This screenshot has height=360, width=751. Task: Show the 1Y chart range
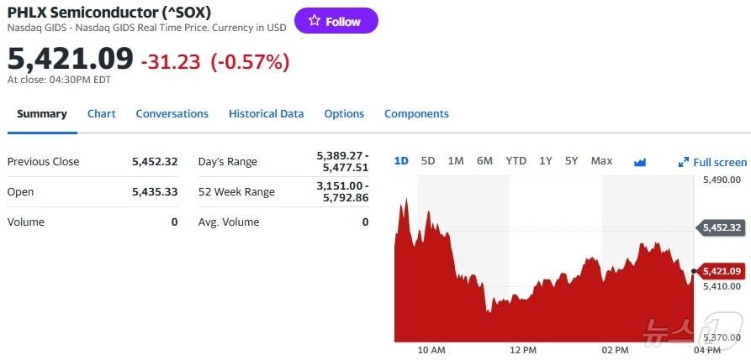[546, 160]
